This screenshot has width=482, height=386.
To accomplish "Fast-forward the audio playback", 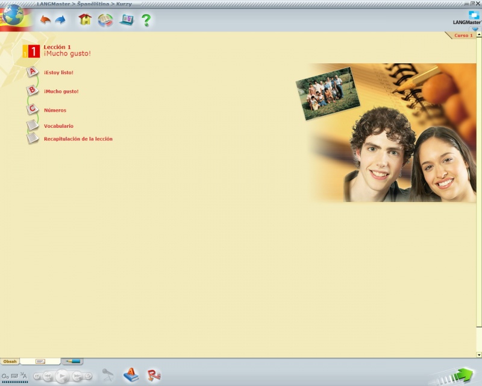I will click(77, 376).
